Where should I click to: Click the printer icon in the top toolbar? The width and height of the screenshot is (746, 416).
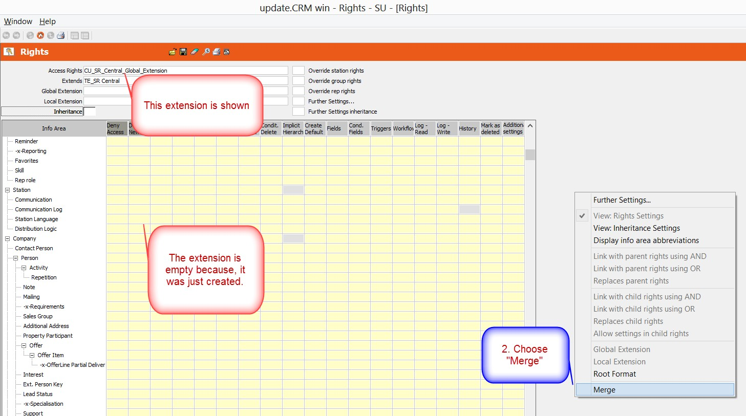(x=61, y=35)
